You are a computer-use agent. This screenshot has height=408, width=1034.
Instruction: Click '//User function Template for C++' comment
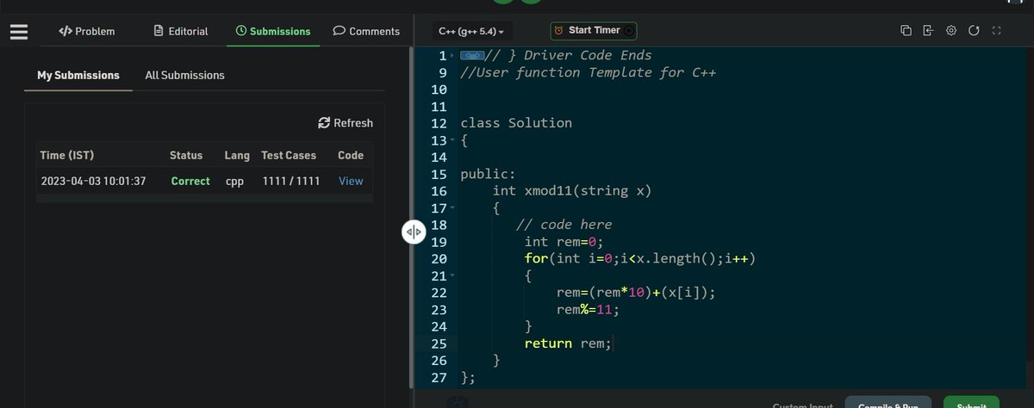click(589, 72)
